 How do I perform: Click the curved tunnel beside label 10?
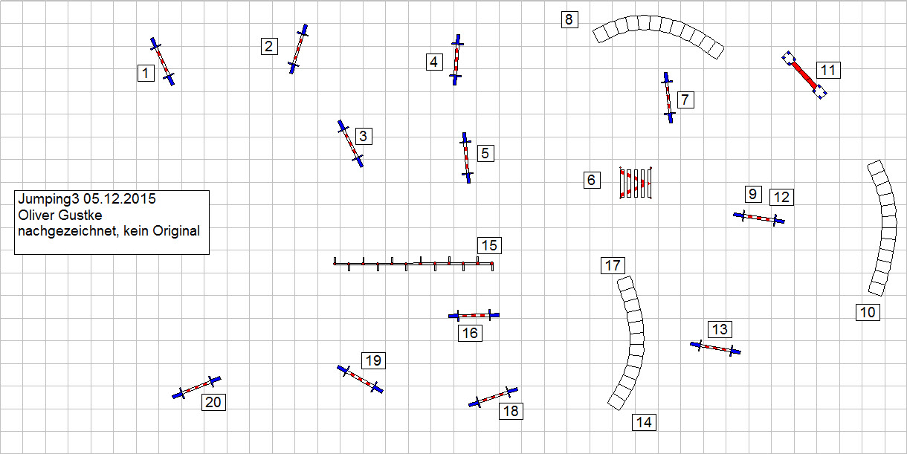(x=885, y=227)
